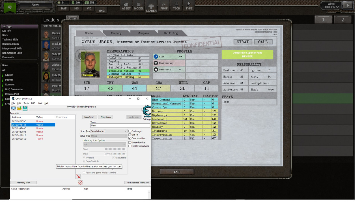Click the Democracy profile icon
This screenshot has height=210, width=362.
coord(156,70)
